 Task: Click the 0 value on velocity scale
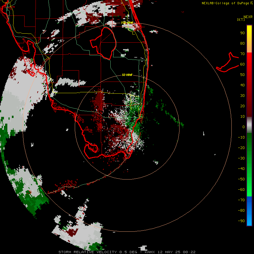[x=244, y=127]
